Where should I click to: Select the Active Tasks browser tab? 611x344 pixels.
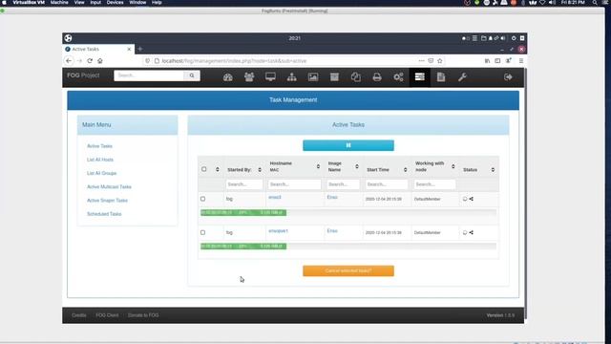tap(98, 49)
